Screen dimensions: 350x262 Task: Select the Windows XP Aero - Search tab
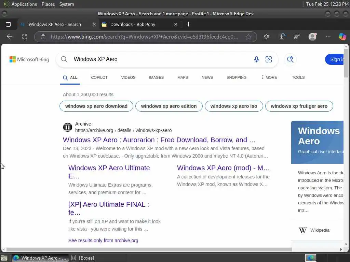pyautogui.click(x=55, y=24)
